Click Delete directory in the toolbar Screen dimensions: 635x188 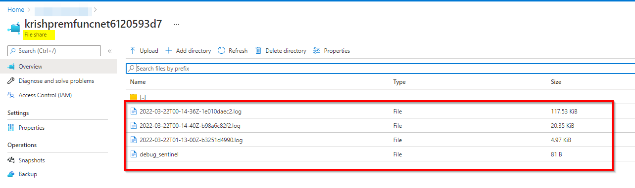point(281,51)
